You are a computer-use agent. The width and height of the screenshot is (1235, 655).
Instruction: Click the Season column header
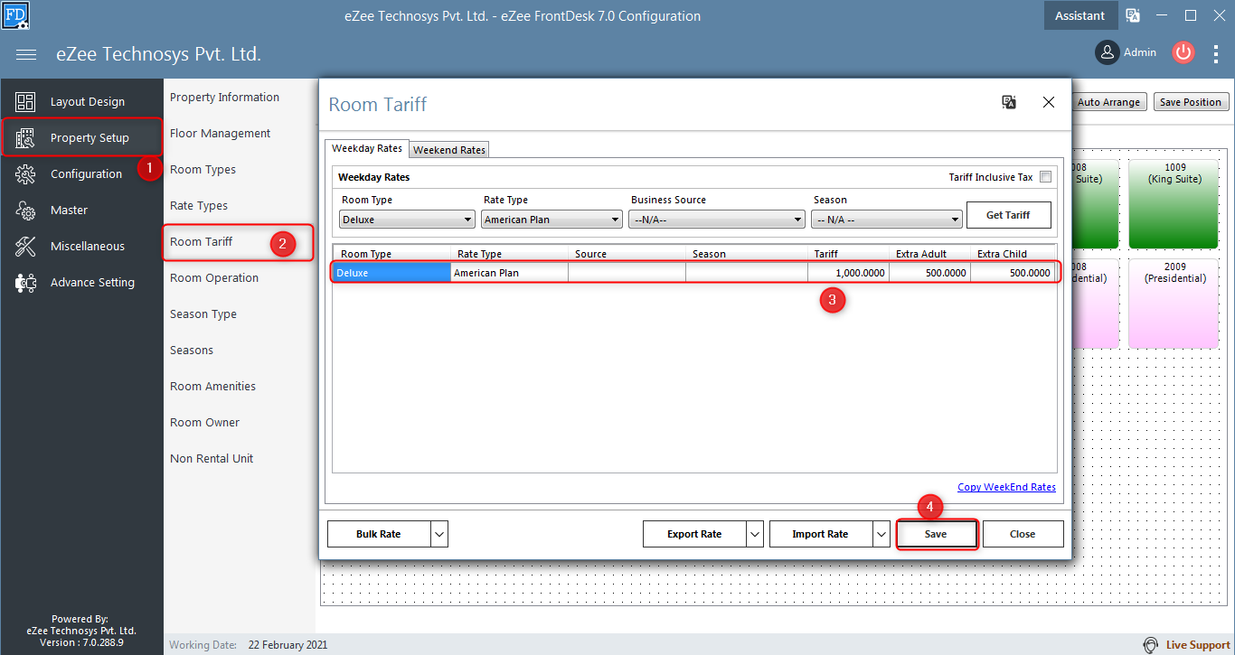746,254
